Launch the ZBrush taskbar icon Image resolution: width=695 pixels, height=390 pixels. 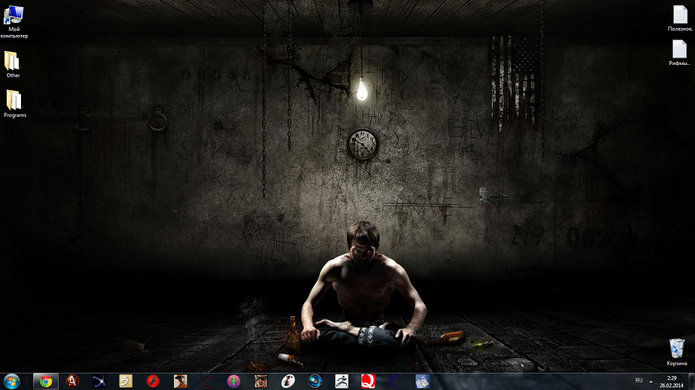click(x=342, y=381)
